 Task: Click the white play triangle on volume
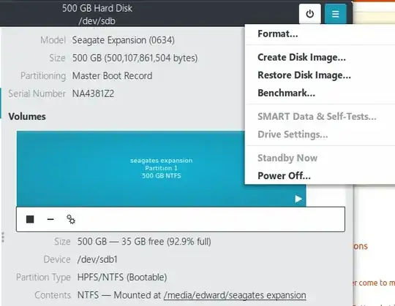[298, 199]
